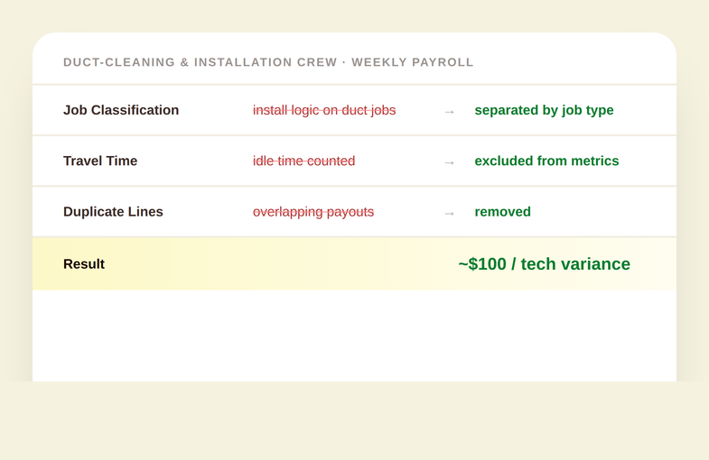Select the 'Duplicate Lines' row label
The height and width of the screenshot is (460, 709).
[x=113, y=212]
